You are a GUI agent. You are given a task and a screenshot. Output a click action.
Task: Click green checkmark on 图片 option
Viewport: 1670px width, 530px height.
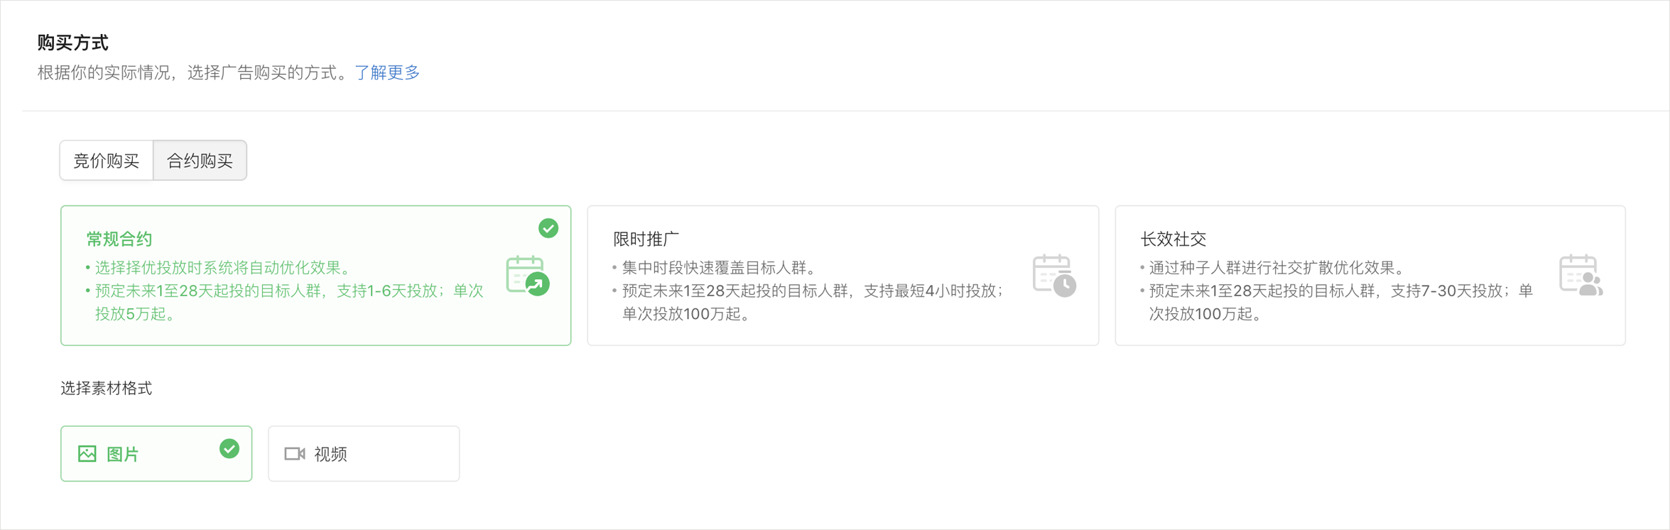[x=229, y=449]
